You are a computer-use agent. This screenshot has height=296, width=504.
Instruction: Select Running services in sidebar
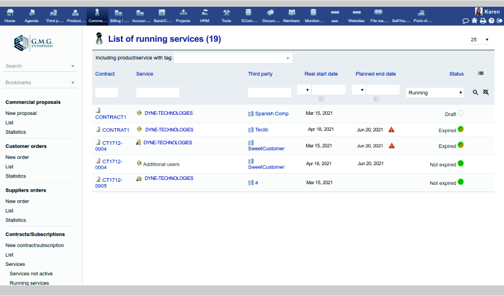click(29, 283)
